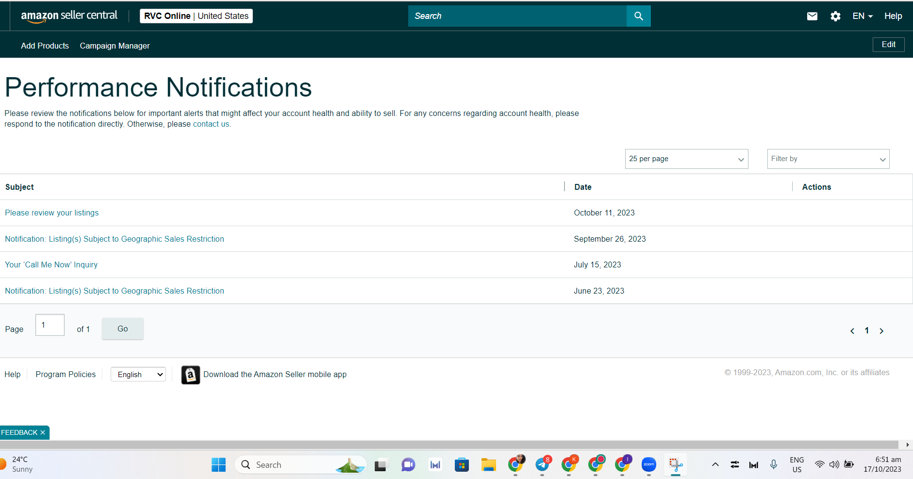
Task: Open the messages envelope icon
Action: [812, 16]
